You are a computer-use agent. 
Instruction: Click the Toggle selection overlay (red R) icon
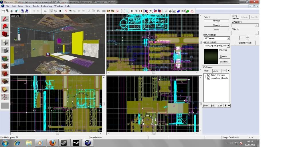pyautogui.click(x=117, y=11)
